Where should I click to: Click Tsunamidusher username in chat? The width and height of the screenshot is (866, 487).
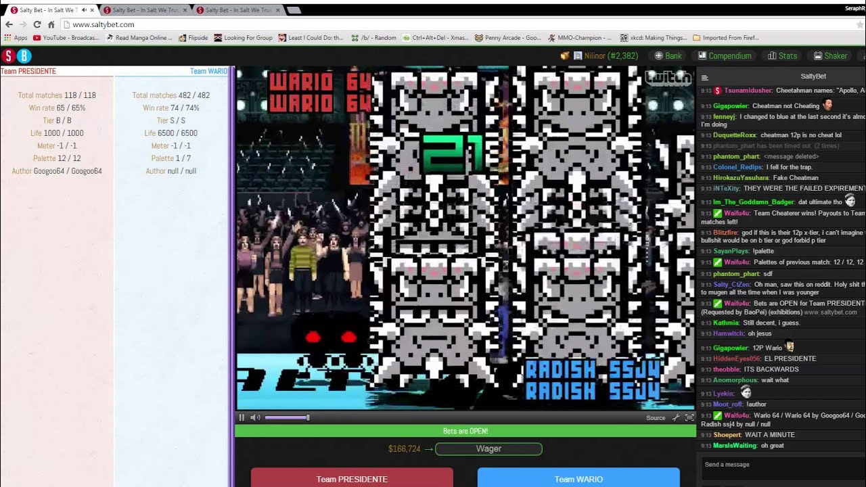(x=748, y=91)
